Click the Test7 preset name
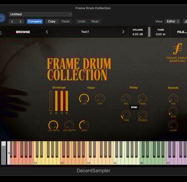The image size is (187, 182). (85, 32)
